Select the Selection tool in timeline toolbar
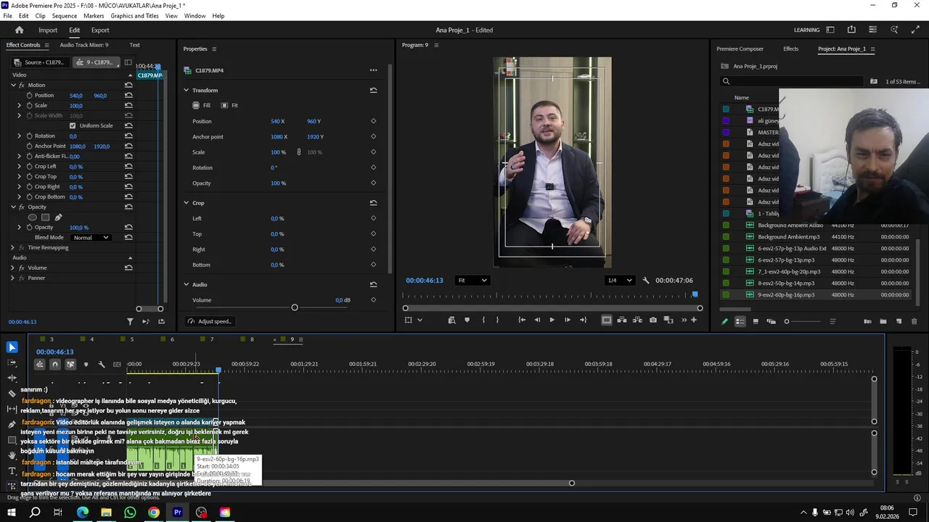This screenshot has width=929, height=522. pos(12,347)
